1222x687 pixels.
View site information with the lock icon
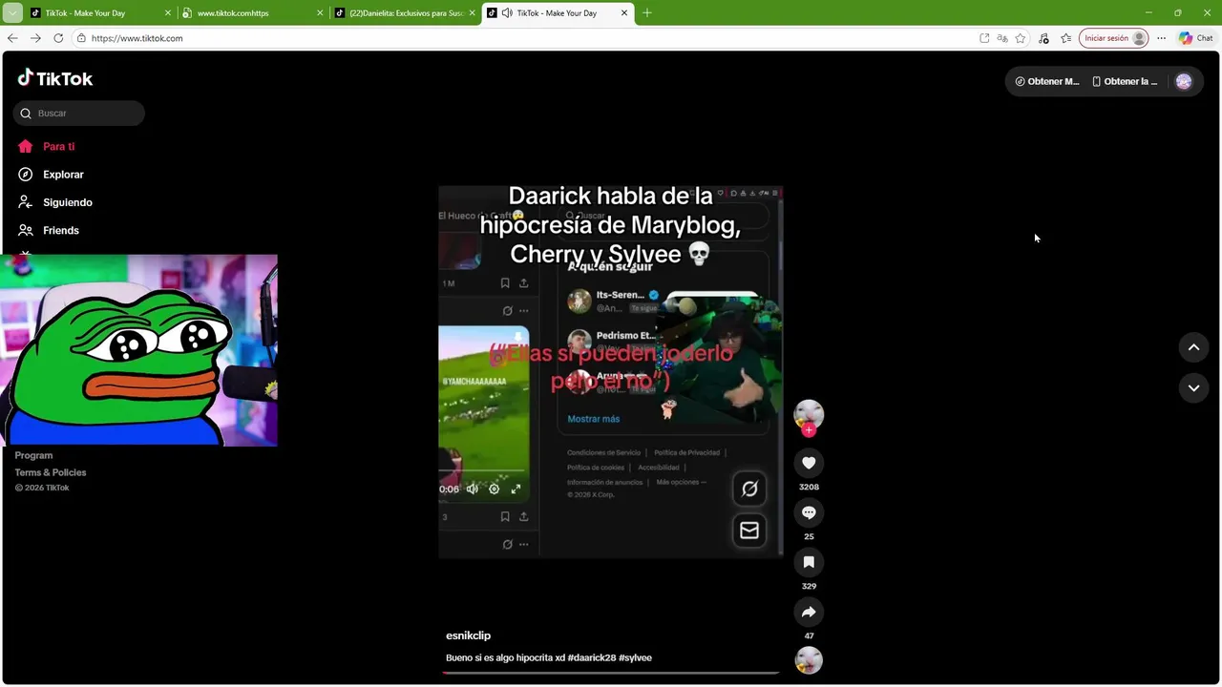coord(82,38)
